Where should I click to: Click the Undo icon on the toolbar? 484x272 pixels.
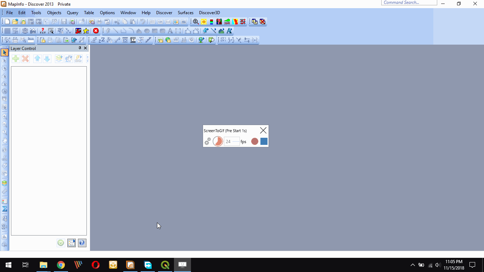(x=143, y=22)
